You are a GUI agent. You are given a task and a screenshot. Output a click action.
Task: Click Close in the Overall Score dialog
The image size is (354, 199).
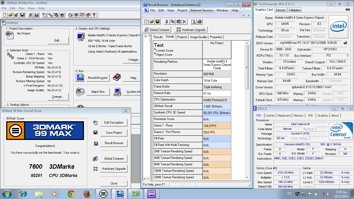tap(114, 183)
